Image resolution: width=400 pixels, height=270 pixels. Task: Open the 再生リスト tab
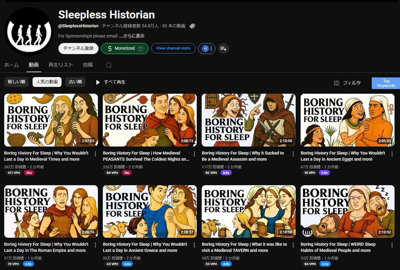(x=61, y=65)
